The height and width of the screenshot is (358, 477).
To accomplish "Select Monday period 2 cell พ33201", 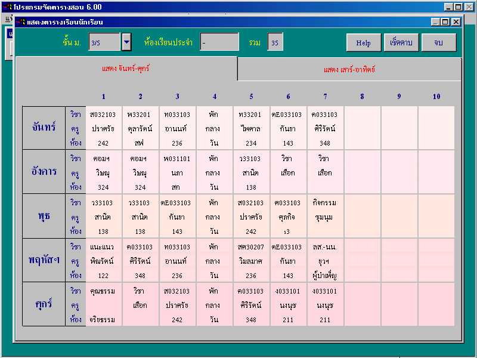I will 141,128.
